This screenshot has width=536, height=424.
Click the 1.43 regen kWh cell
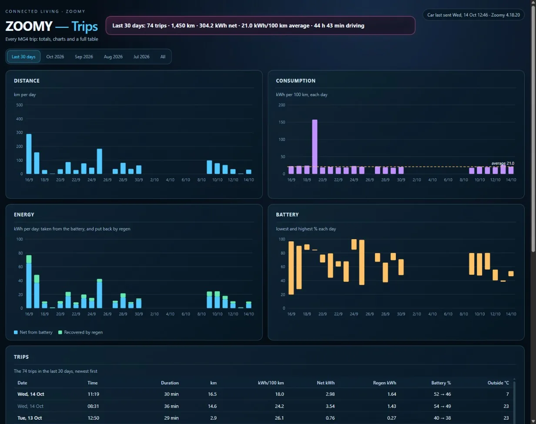tap(391, 406)
